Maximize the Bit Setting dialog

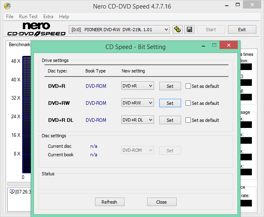coord(214,45)
